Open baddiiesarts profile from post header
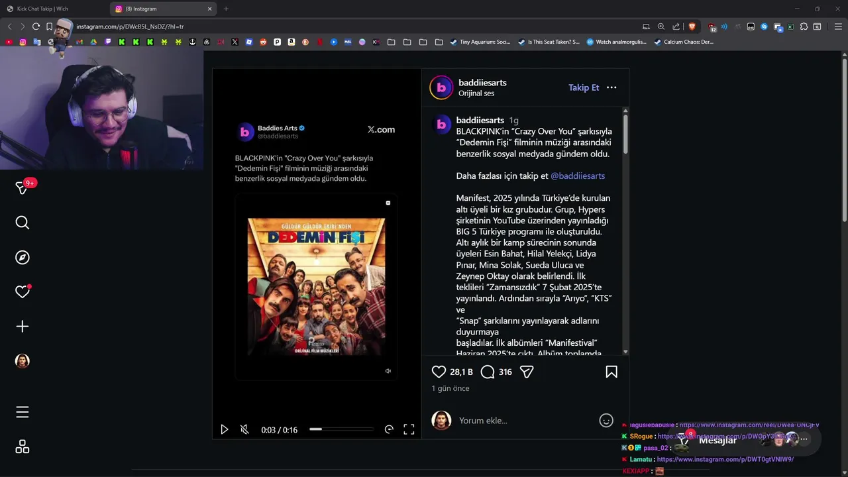 [482, 82]
